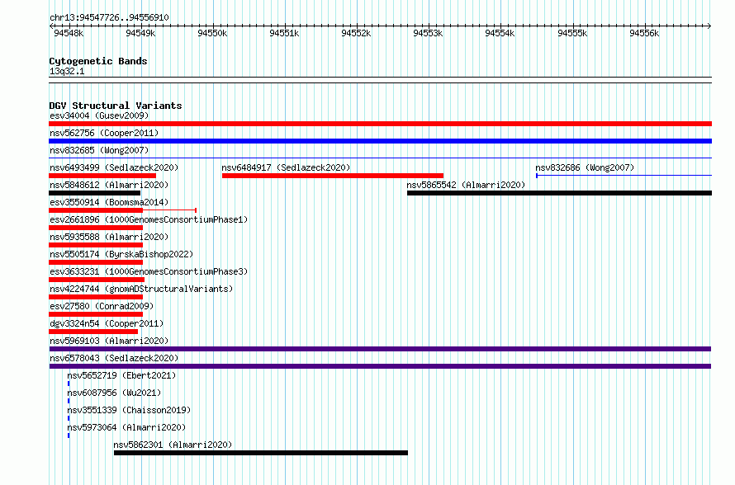Click the nsv6493499 (Sedlazeck2020) red bar
The image size is (735, 485).
(102, 176)
